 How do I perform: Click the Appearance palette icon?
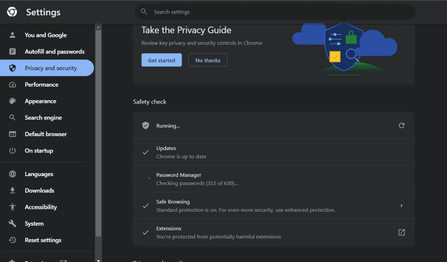[x=12, y=101]
